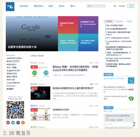This screenshot has width=140, height=137.
Task: Open the WWDC 2014 feature tag
Action: click(x=12, y=74)
